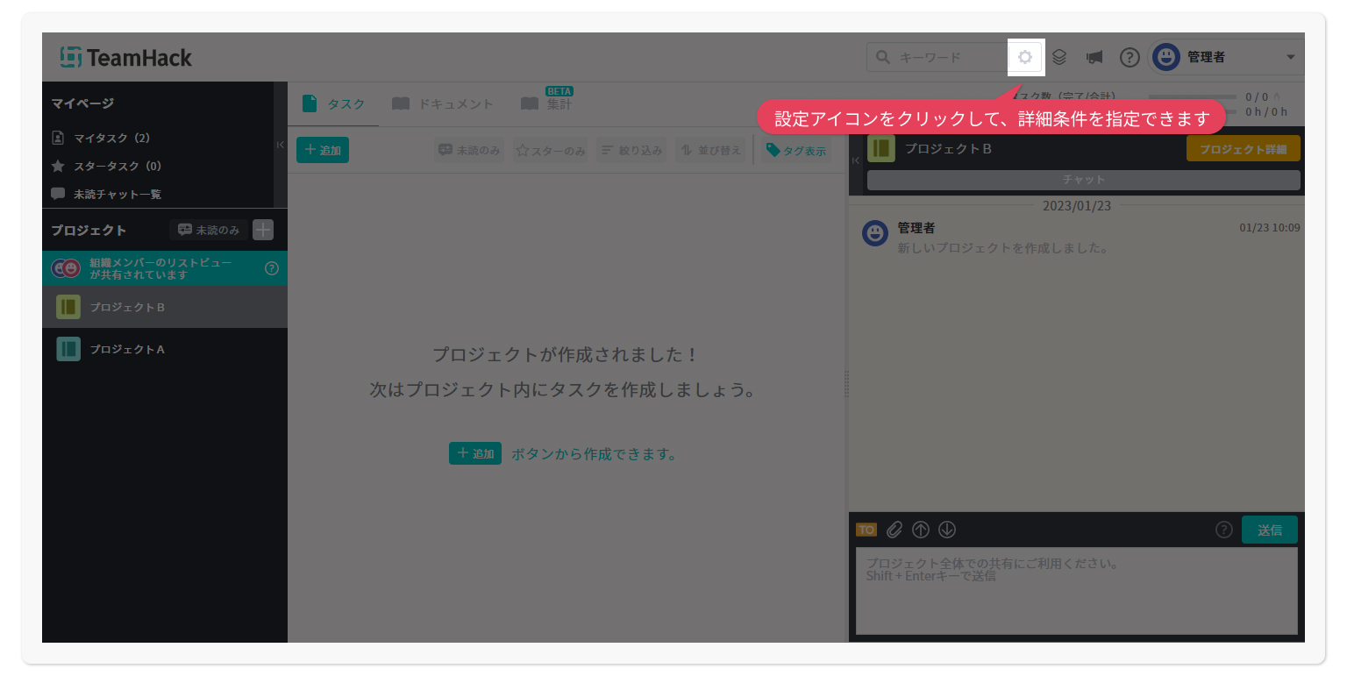Click the downward arrow icon in chat toolbar
This screenshot has width=1347, height=676.
[x=946, y=530]
